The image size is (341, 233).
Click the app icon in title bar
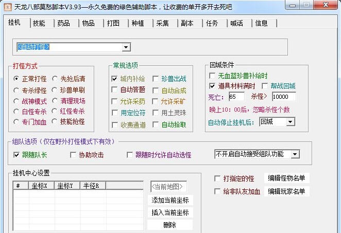8,7
